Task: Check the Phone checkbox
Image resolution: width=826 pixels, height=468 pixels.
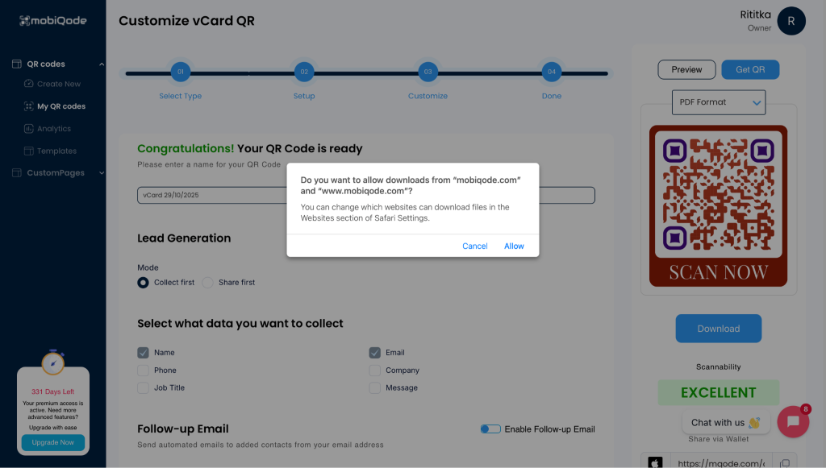Action: [143, 371]
